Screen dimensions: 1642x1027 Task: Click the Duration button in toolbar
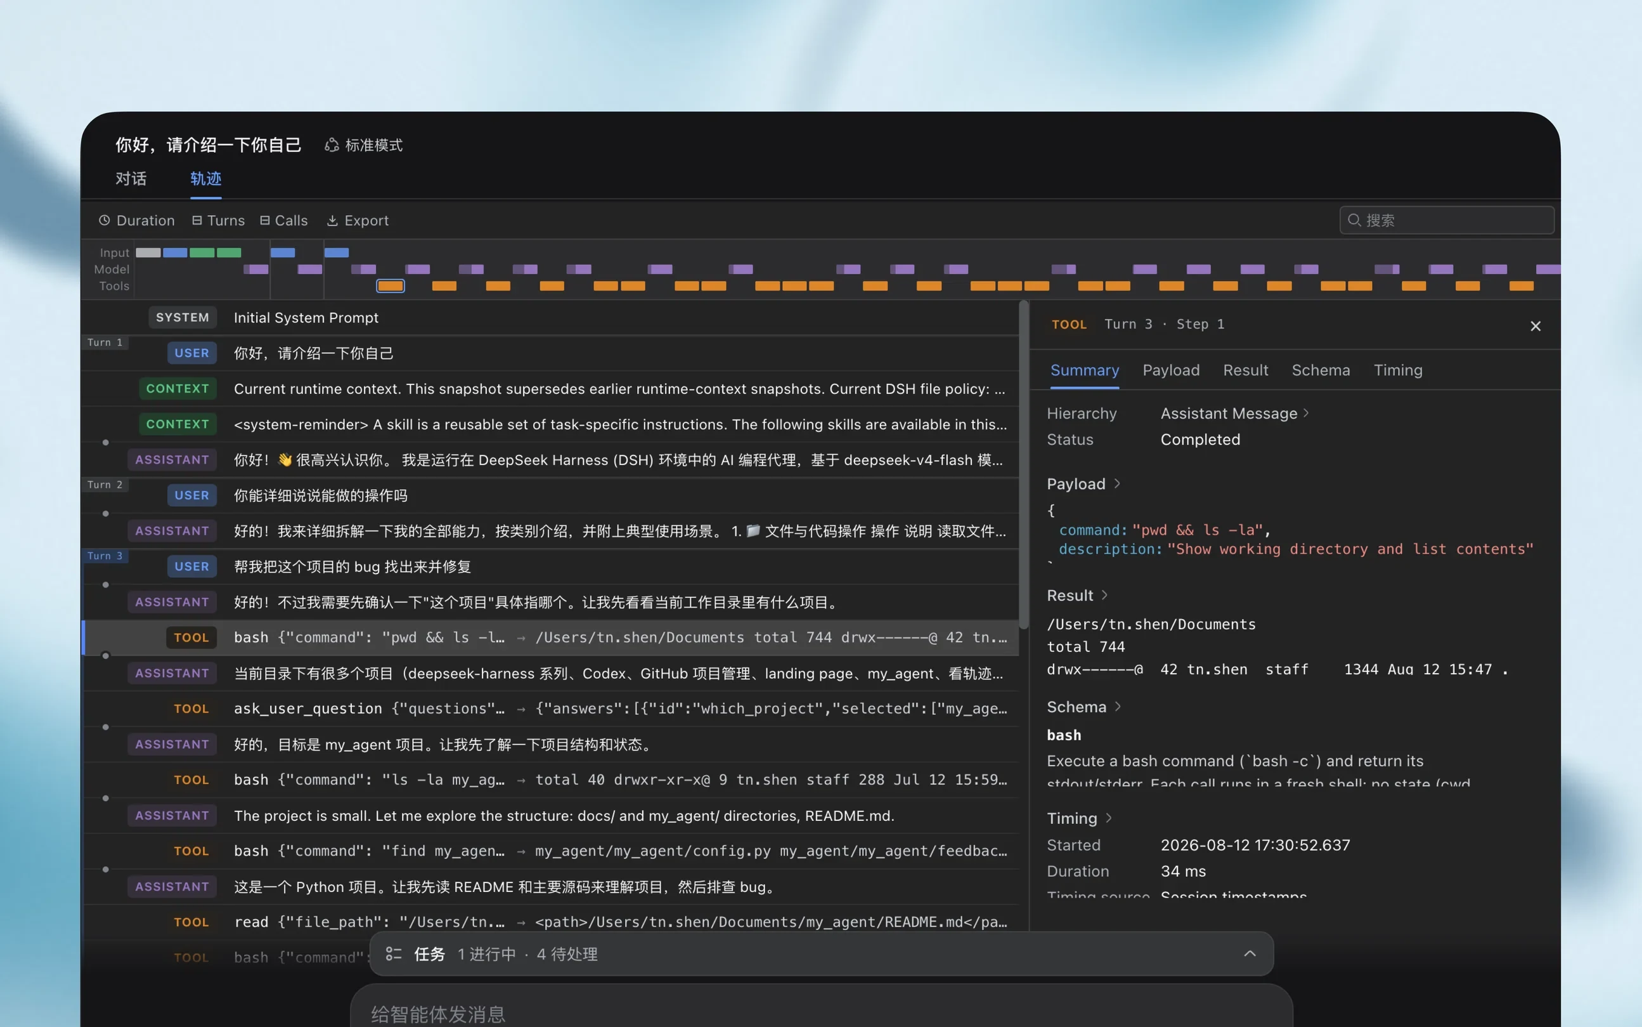(x=136, y=220)
